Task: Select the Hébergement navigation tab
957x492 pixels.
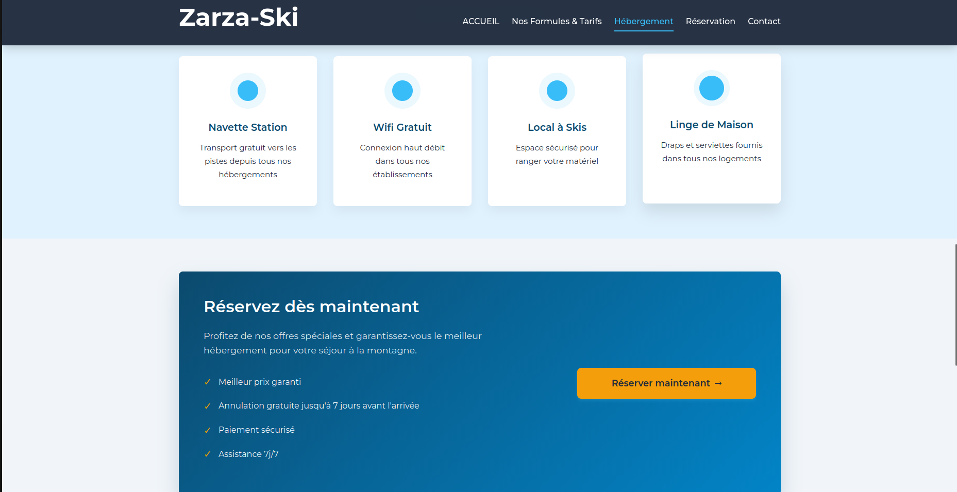Action: click(644, 21)
